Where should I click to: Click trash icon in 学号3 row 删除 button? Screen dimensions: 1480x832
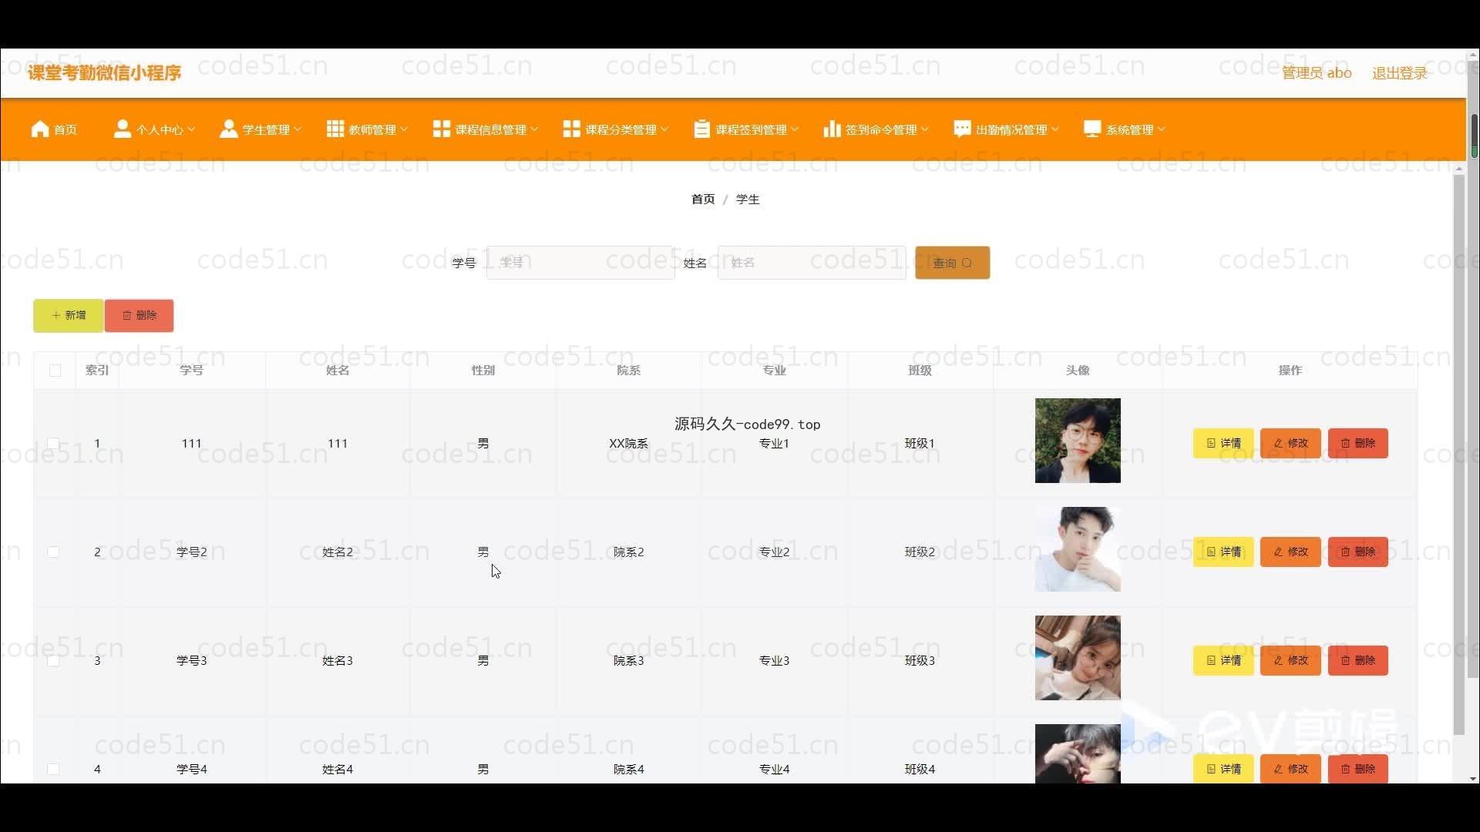tap(1346, 661)
